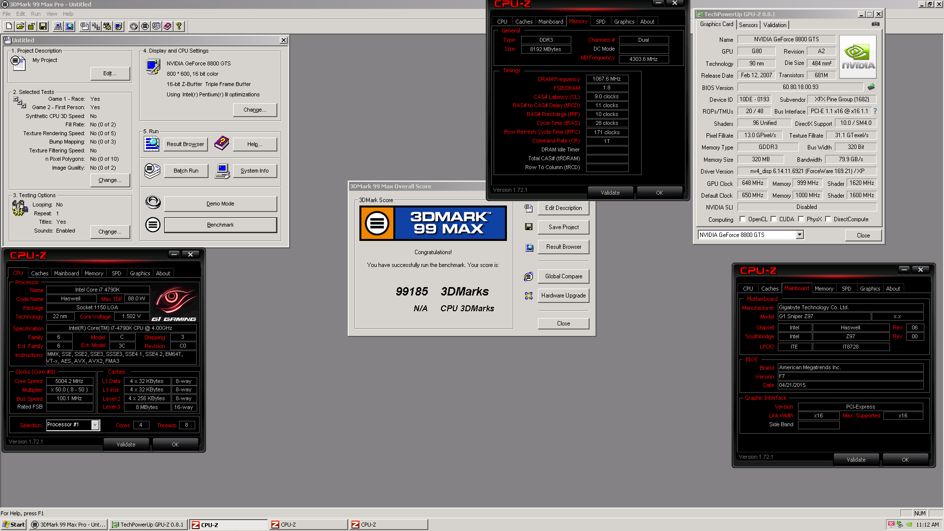This screenshot has height=531, width=944.
Task: Click OK in the CPU-Z Mainboard window
Action: pos(905,460)
